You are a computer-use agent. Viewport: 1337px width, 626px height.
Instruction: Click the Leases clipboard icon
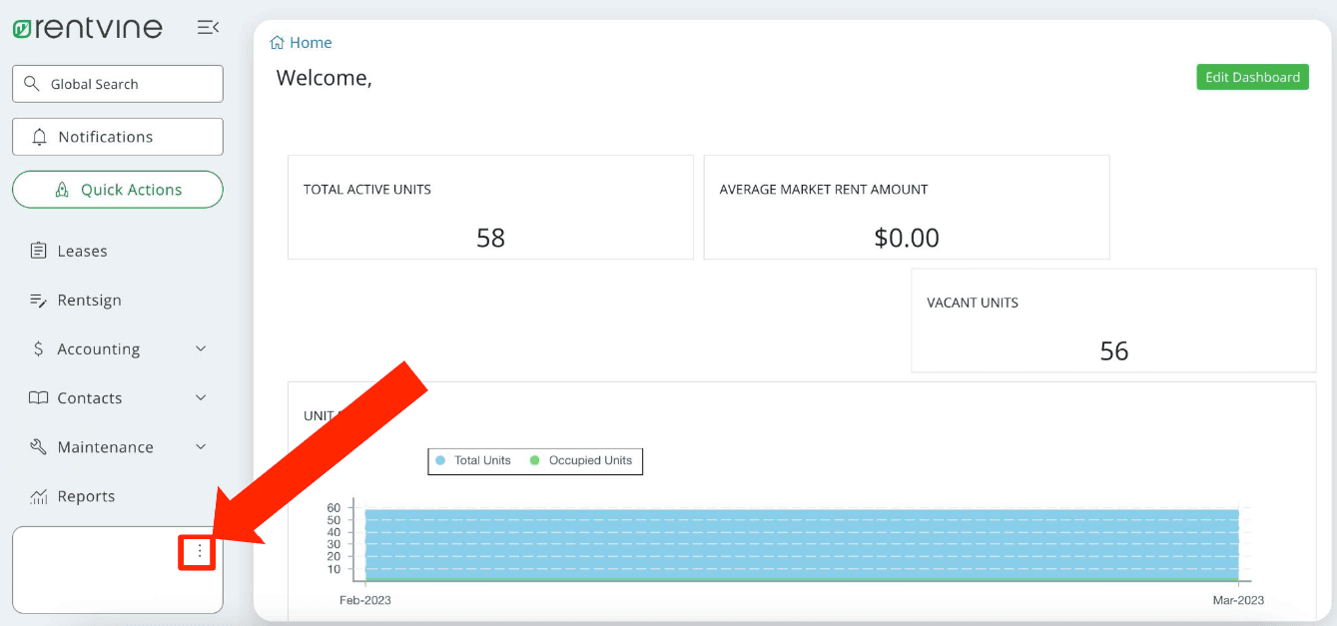[x=39, y=251]
